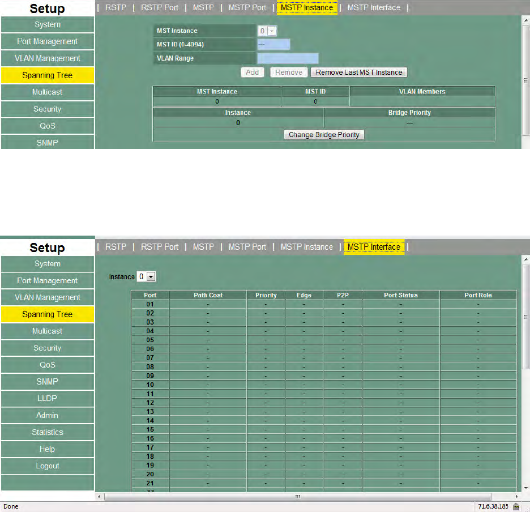Viewport: 530px width, 512px height.
Task: Switch to RSTP tab in lower panel
Action: [116, 247]
